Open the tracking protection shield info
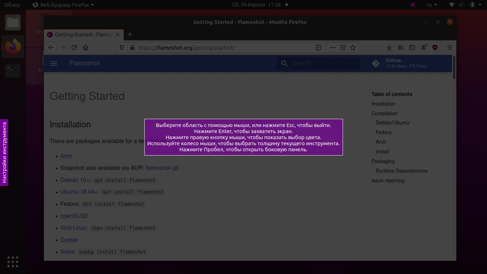The image size is (487, 274). tap(122, 47)
